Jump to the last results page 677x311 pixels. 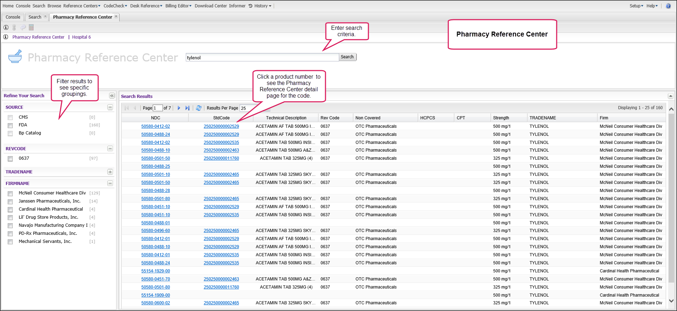(x=187, y=108)
